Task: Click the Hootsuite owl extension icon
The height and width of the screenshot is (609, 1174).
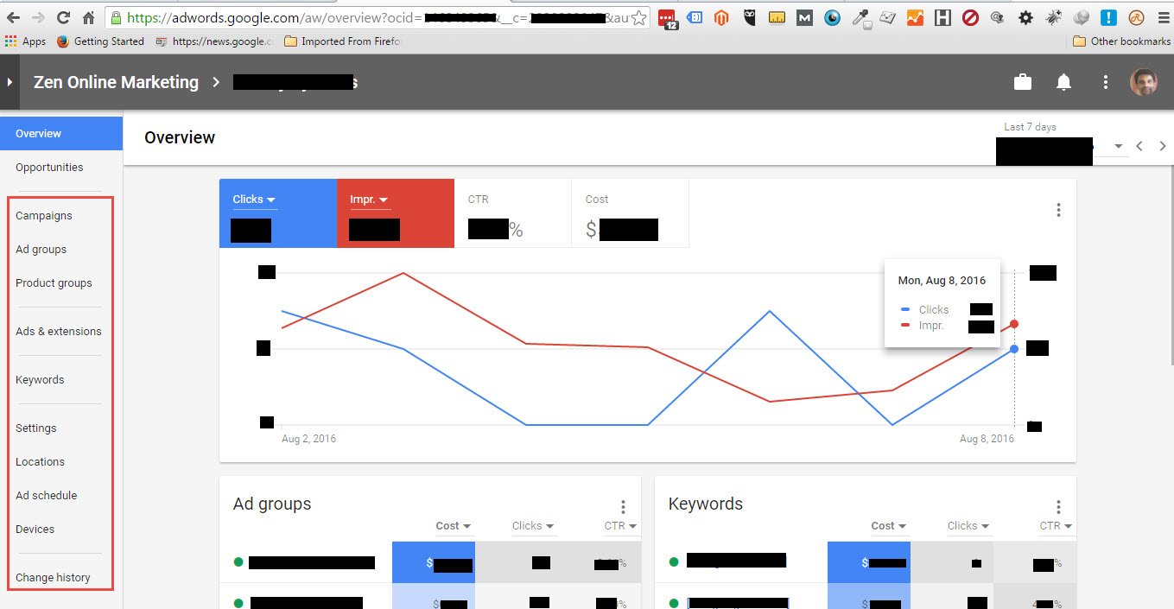Action: pos(748,17)
